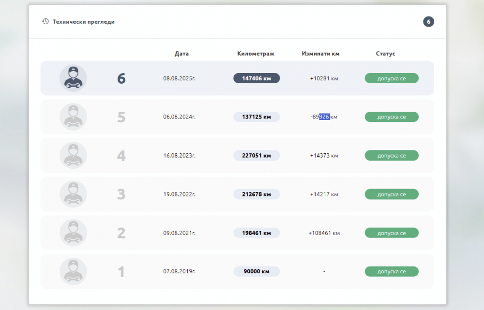Click the Технически прегледи section title
Screen dimensions: 484x310
[83, 22]
